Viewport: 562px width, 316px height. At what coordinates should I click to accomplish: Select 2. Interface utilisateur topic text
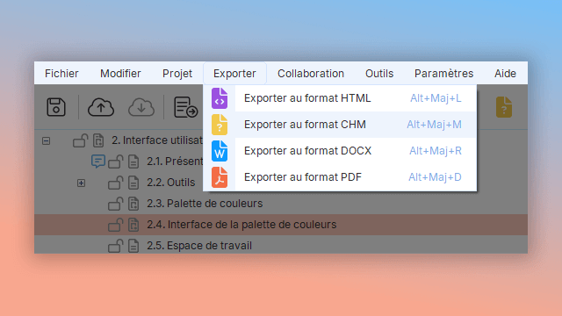pos(157,140)
